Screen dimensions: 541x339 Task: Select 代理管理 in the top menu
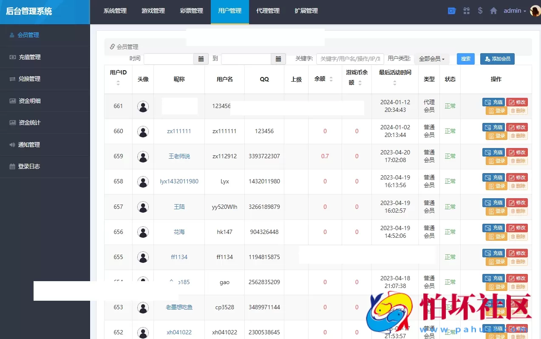(268, 11)
